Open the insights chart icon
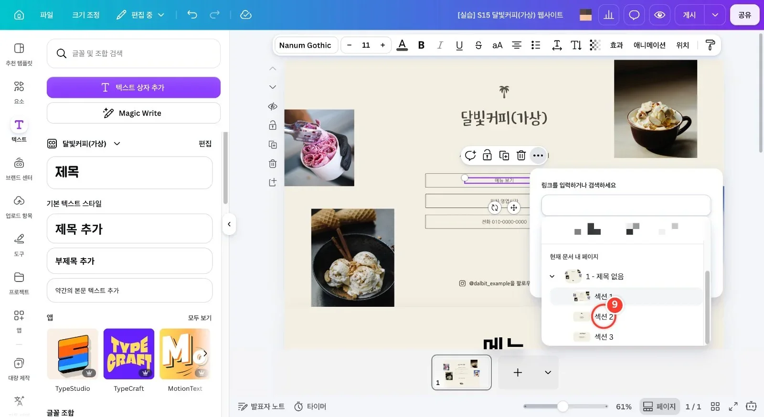 click(609, 15)
